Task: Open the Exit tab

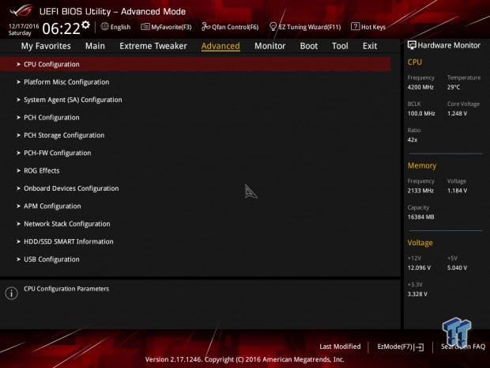Action: click(370, 46)
